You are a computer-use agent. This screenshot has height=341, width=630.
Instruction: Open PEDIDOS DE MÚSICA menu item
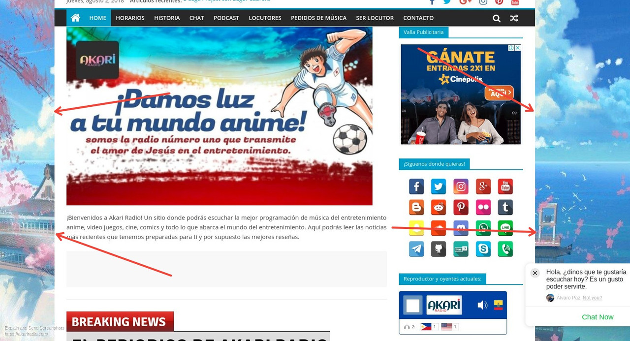318,18
